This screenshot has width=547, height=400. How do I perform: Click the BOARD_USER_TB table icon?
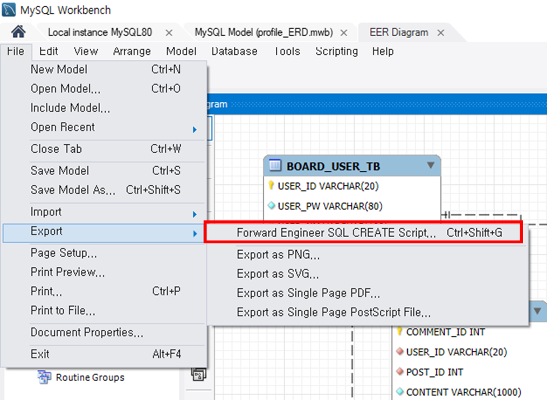(x=275, y=165)
